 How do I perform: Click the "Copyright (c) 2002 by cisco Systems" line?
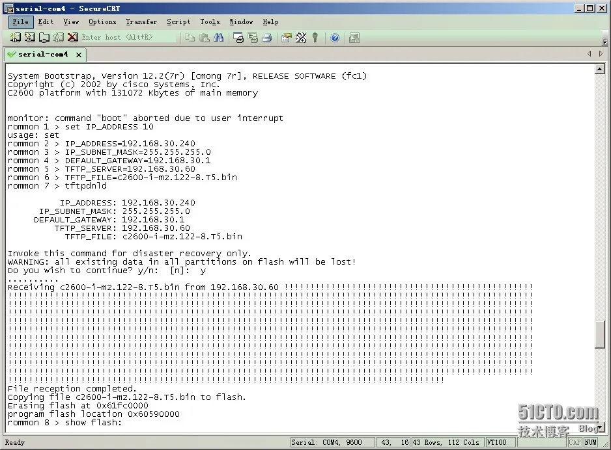(x=114, y=85)
